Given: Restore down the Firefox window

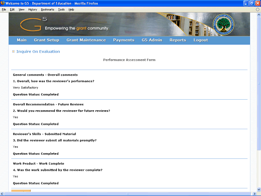Looking at the screenshot, I should [x=252, y=3].
